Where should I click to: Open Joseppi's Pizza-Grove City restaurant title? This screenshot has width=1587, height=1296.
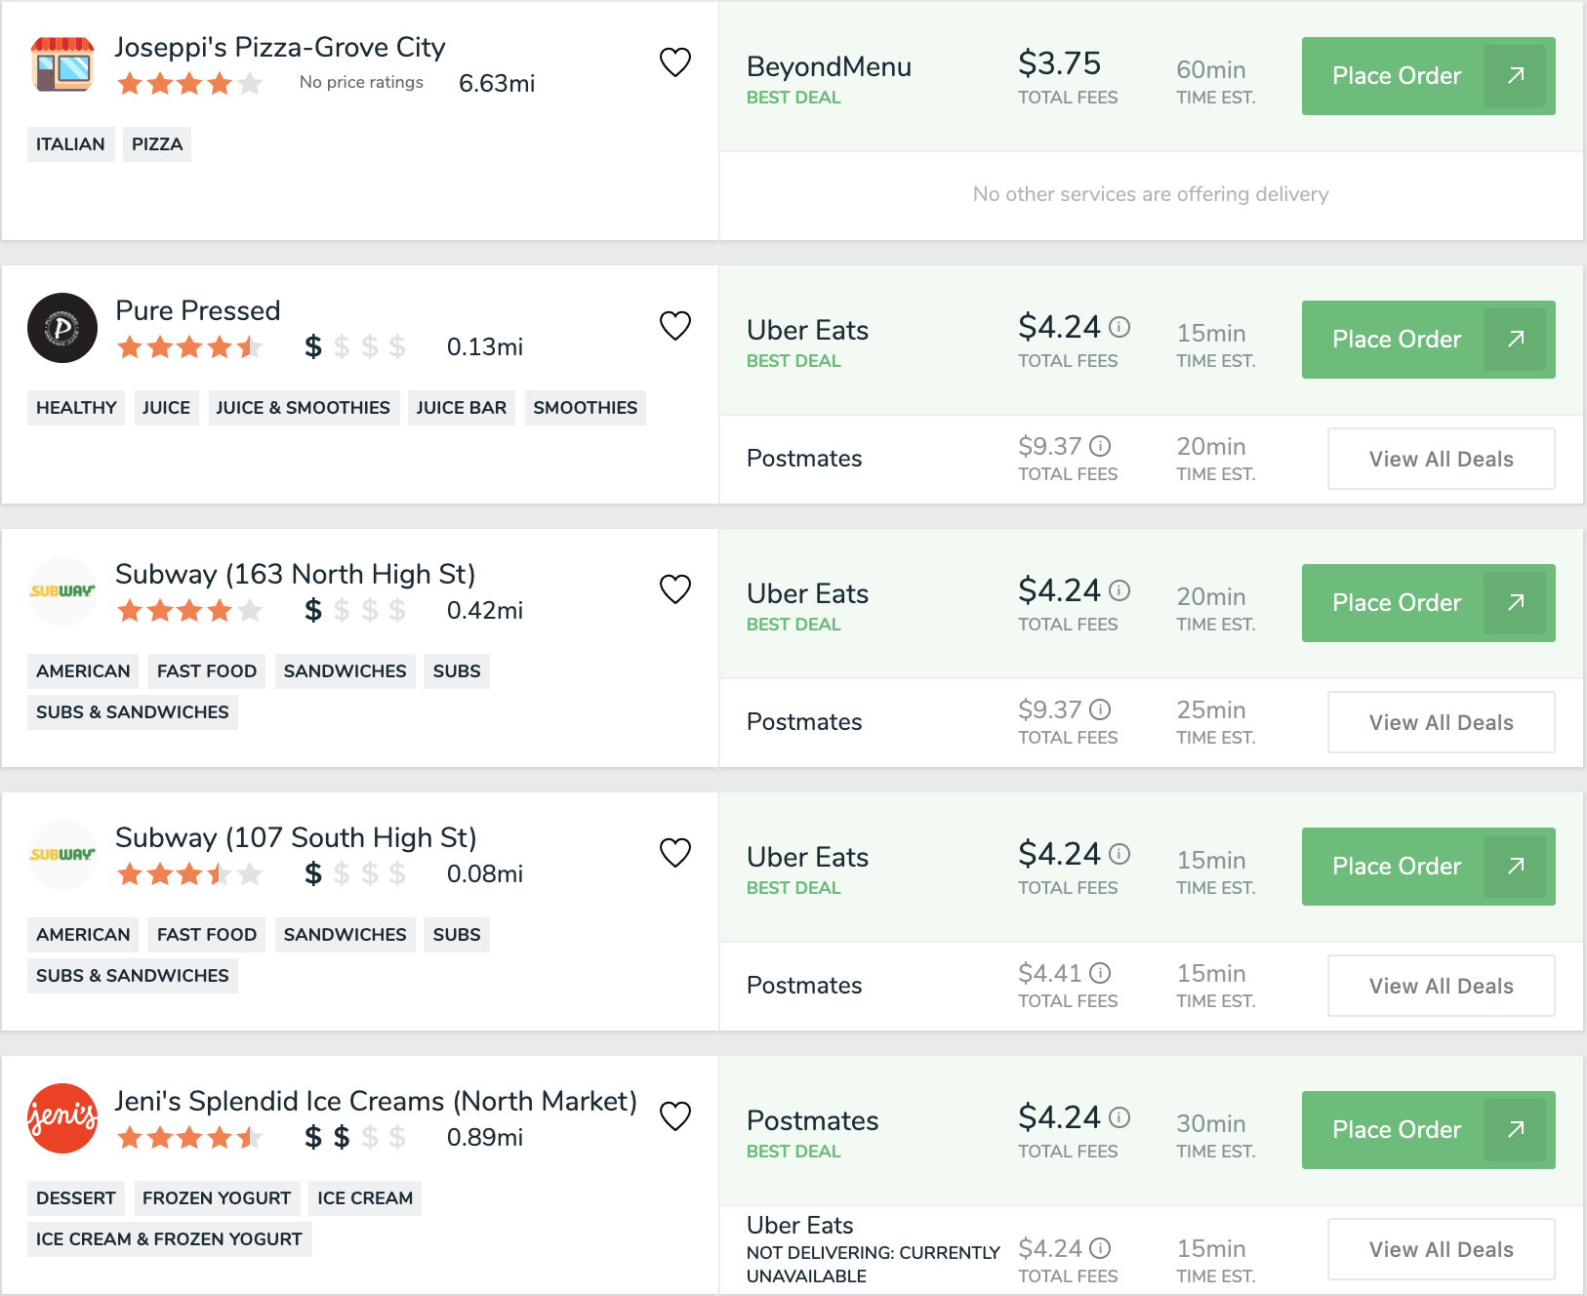[280, 47]
